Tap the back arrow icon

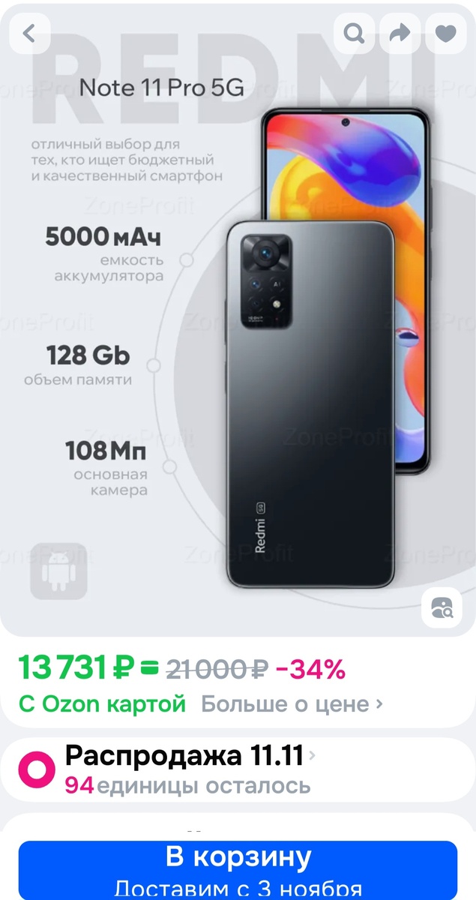(x=30, y=33)
